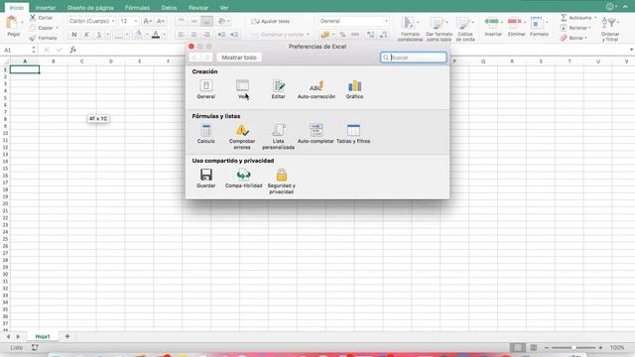
Task: Open the Ver preferences pane
Action: click(x=242, y=89)
